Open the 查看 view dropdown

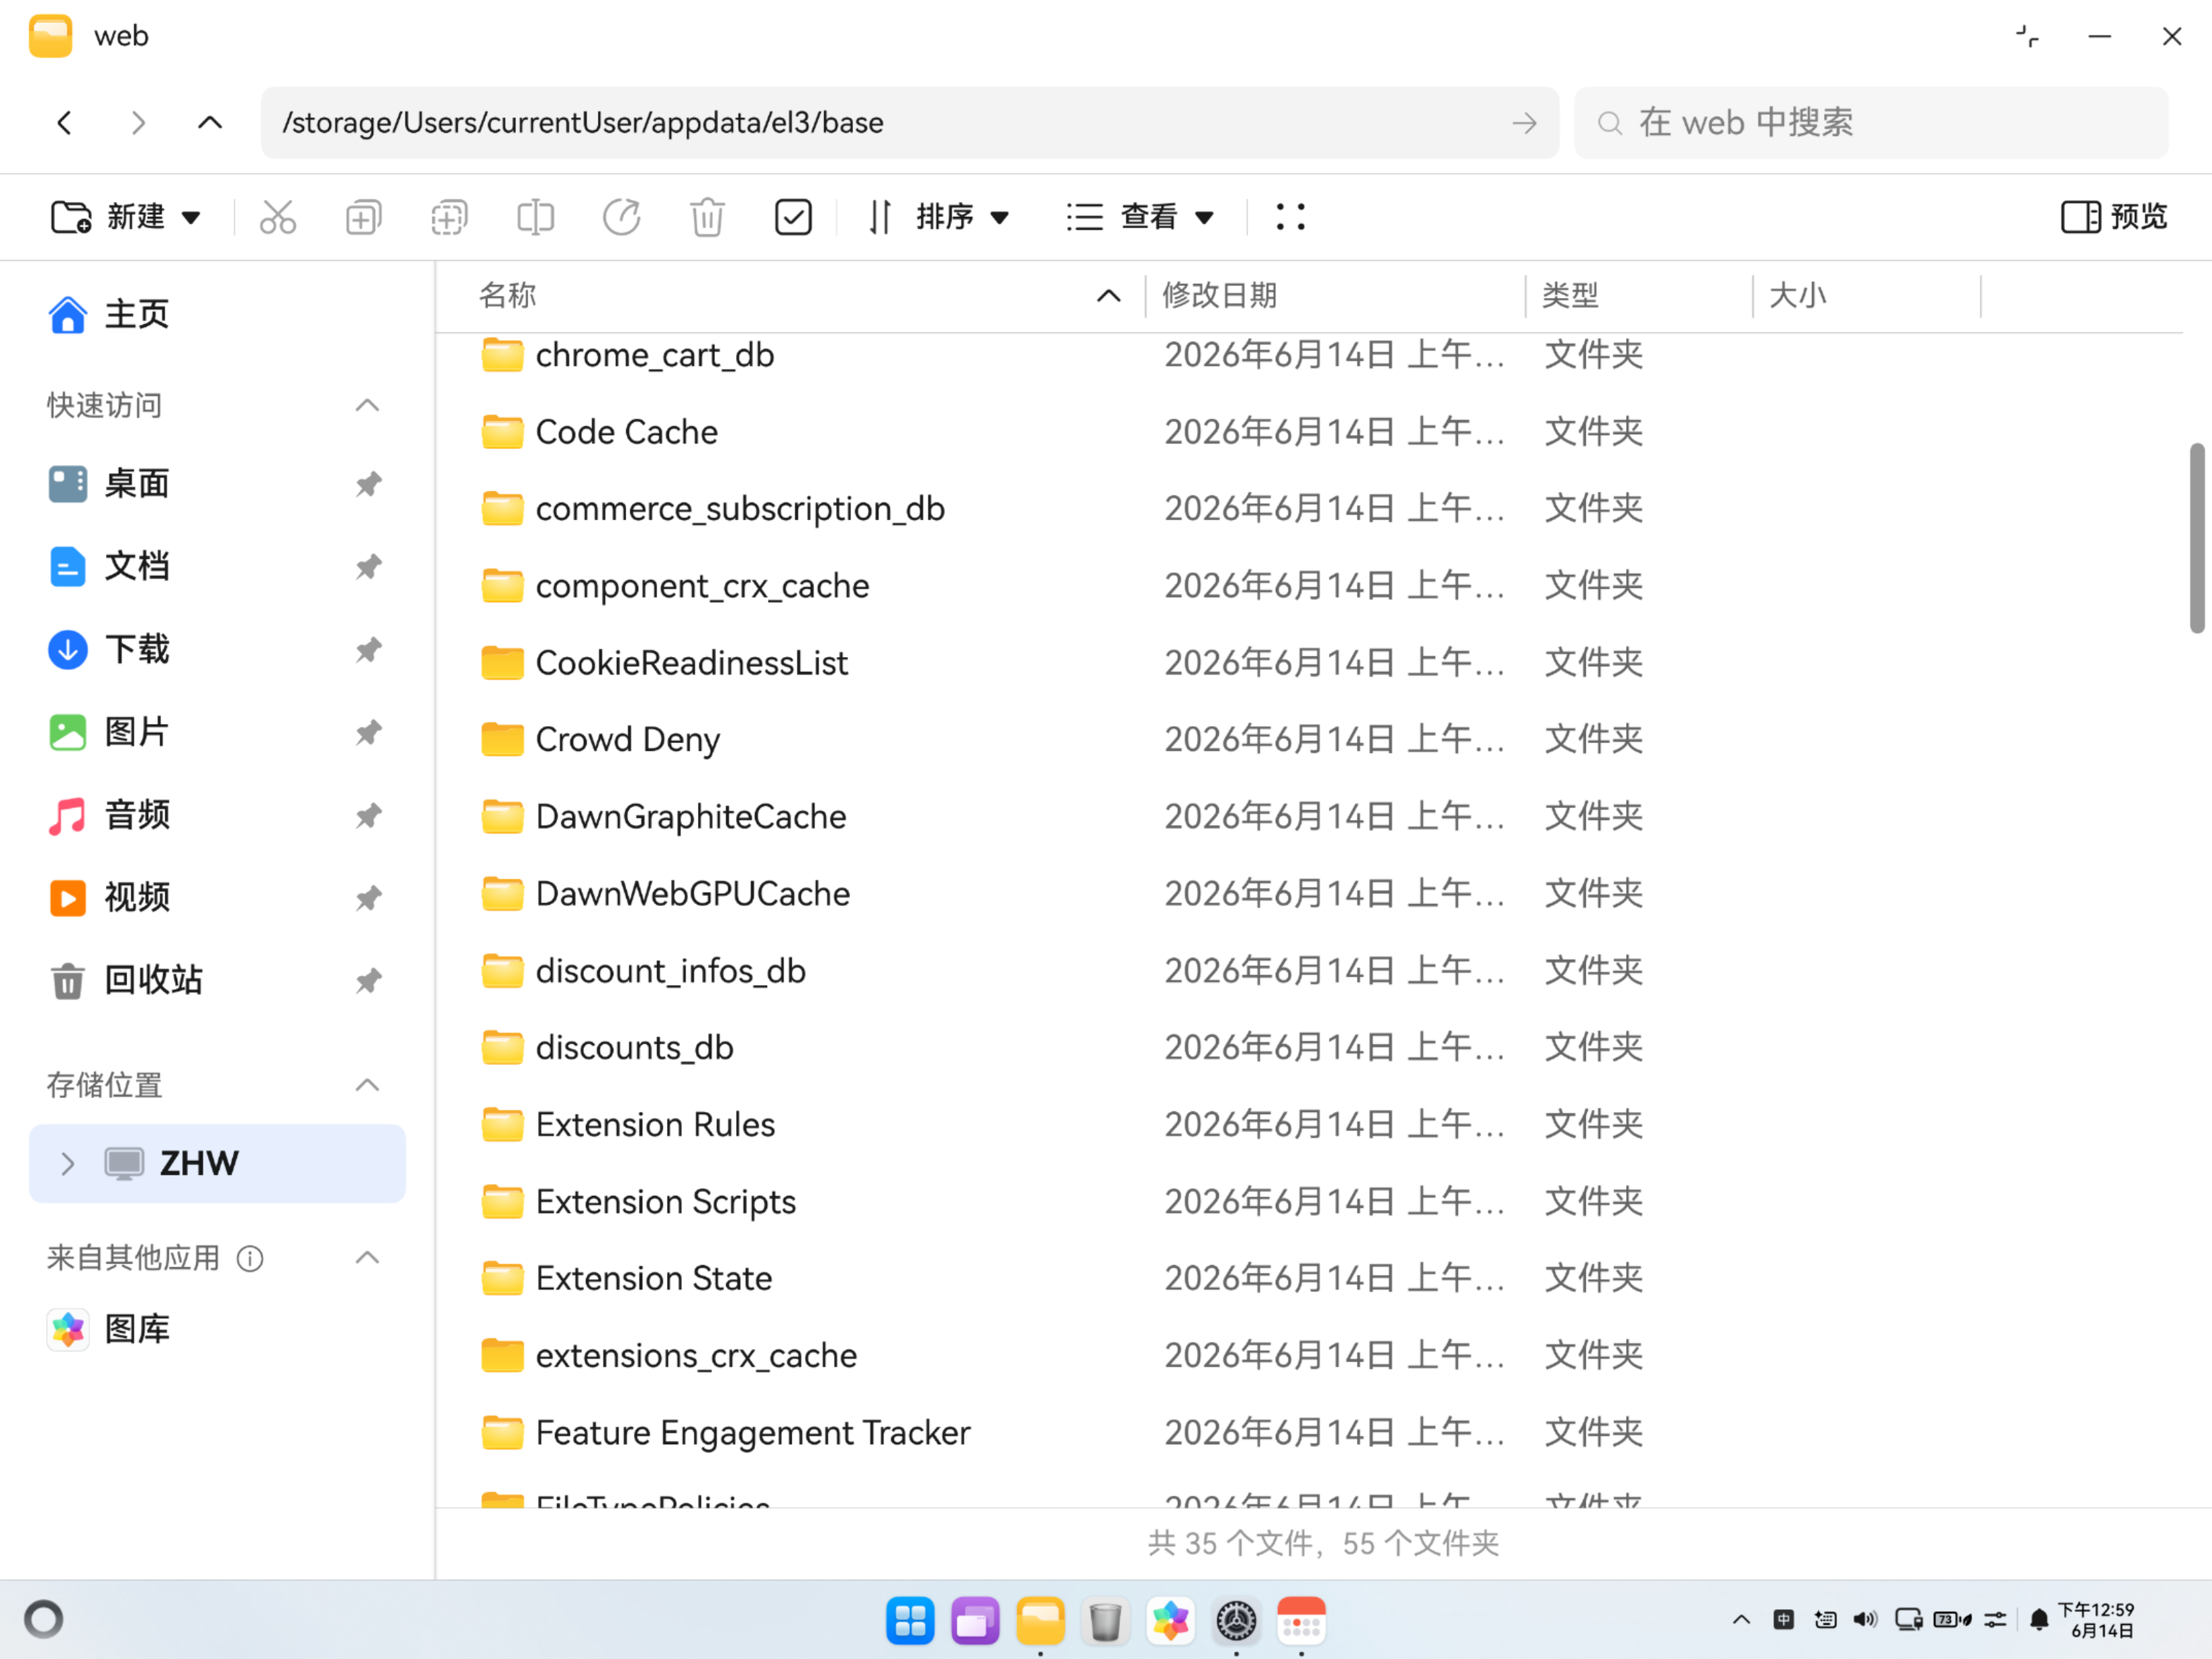1141,217
